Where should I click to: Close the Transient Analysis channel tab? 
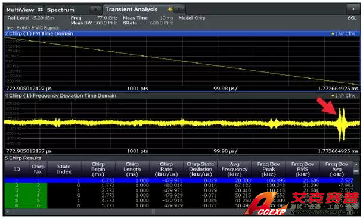[179, 10]
